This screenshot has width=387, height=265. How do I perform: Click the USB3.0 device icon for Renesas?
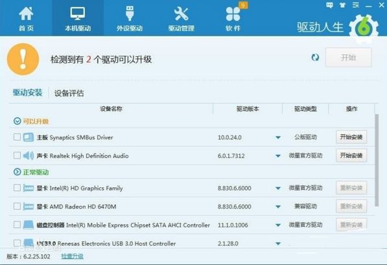tap(29, 243)
